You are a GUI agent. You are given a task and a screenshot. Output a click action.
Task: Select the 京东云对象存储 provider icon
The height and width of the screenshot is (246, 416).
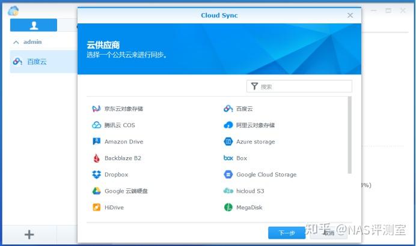[96, 109]
